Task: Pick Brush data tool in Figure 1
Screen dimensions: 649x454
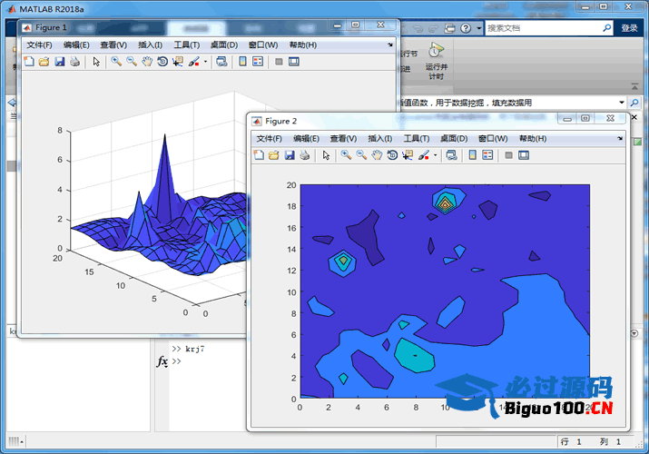Action: [193, 62]
